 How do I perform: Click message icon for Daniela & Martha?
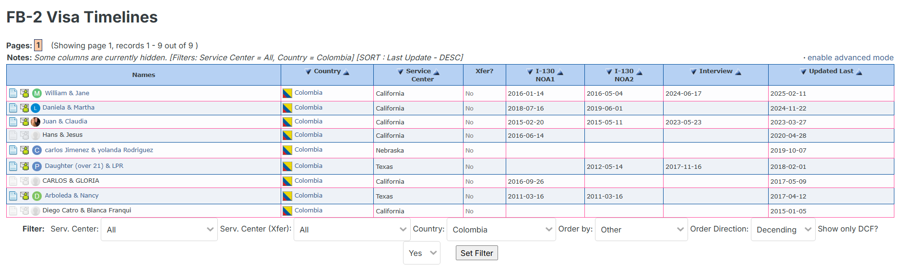[24, 108]
